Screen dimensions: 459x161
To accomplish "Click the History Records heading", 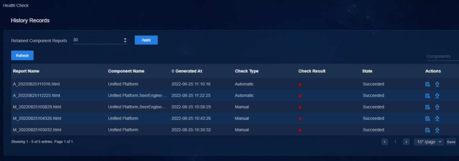I will coord(30,20).
